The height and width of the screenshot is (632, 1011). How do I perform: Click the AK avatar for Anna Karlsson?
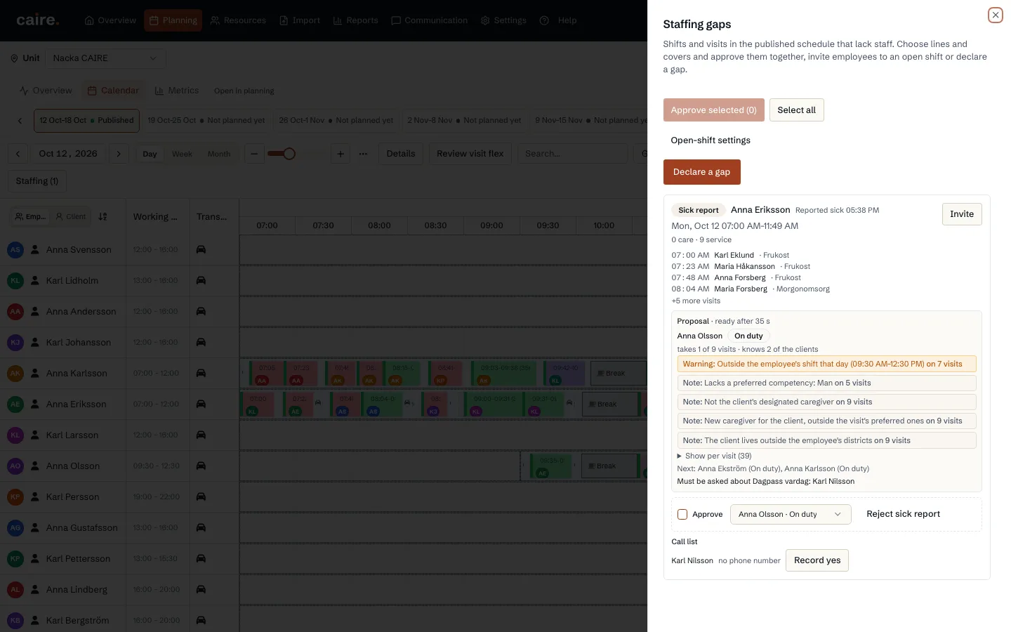[15, 373]
